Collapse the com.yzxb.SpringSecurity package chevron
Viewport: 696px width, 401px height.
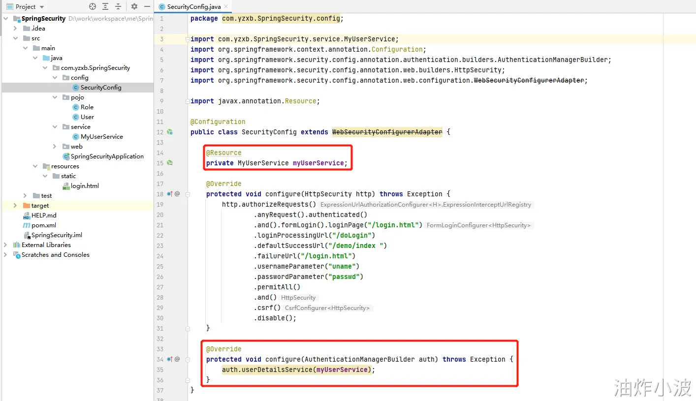click(45, 68)
